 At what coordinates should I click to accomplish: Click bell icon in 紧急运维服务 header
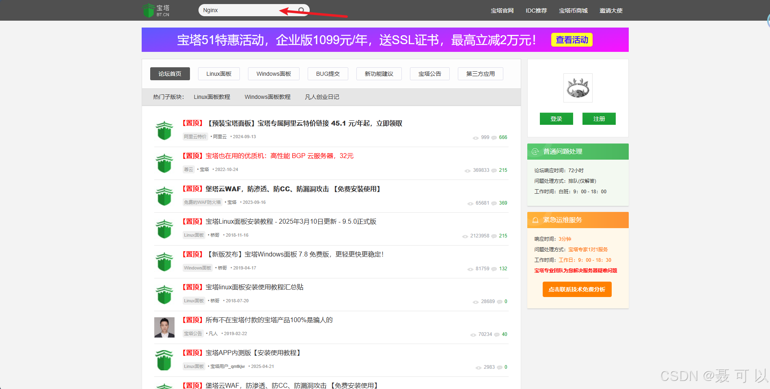[535, 220]
